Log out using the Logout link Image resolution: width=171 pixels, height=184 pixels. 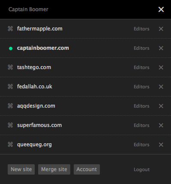point(142,169)
